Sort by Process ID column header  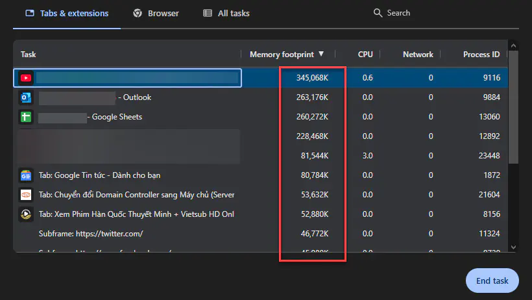(481, 55)
